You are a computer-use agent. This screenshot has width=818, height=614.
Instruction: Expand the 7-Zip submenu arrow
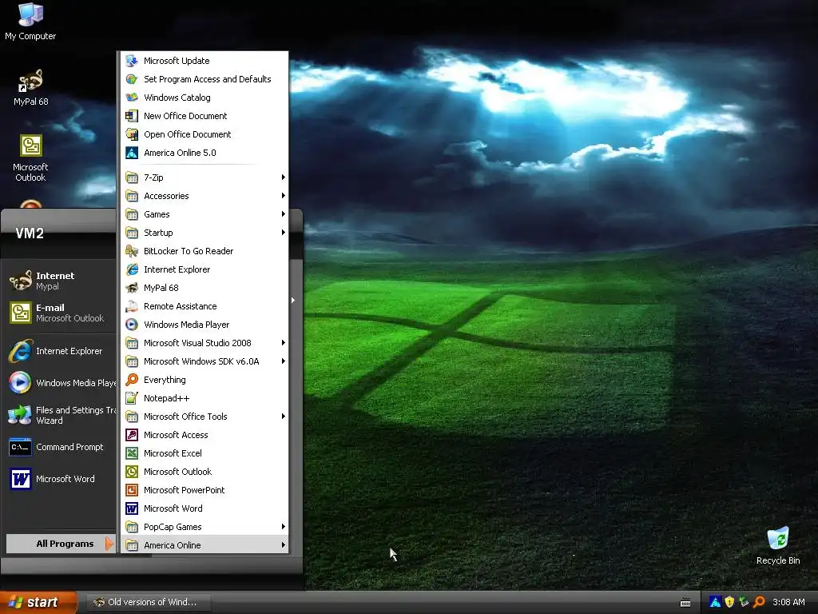click(x=284, y=177)
